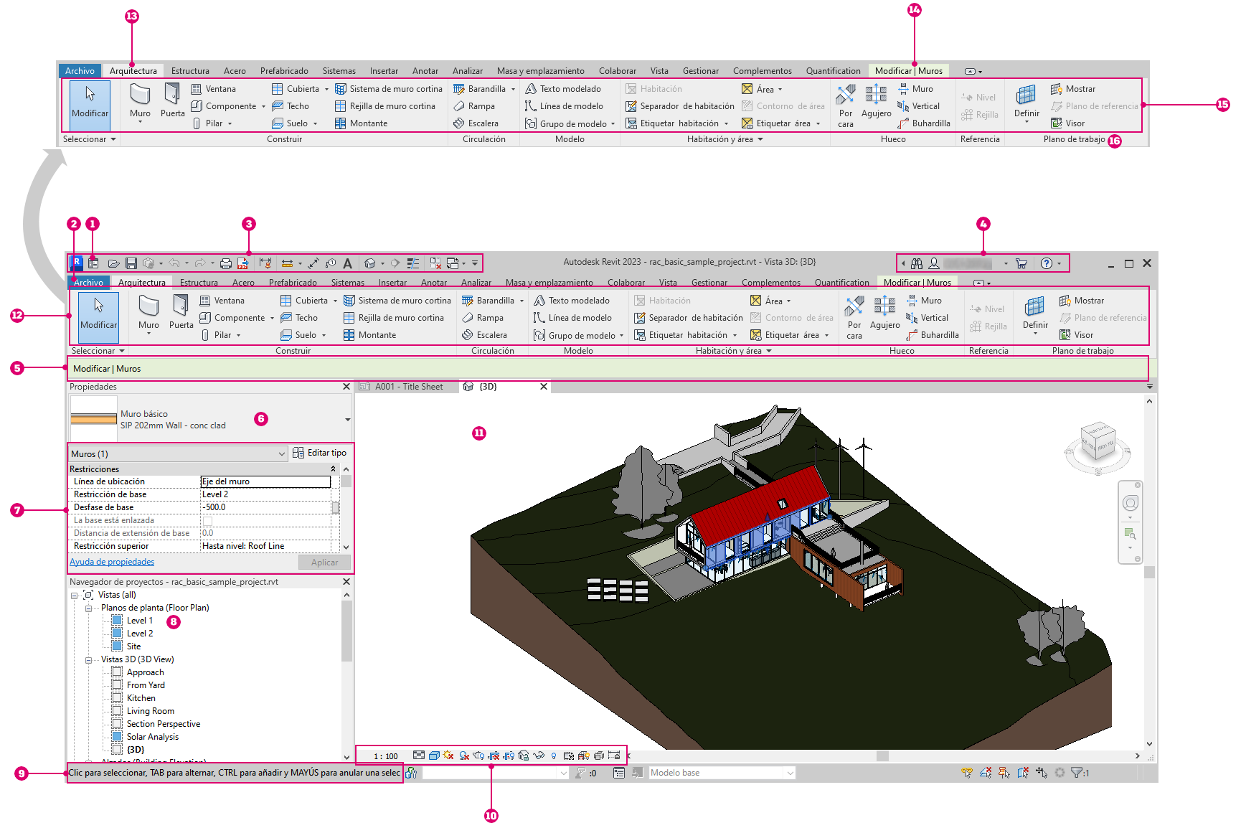Viewport: 1246px width, 828px height.
Task: Pick the Aligned Dimension tool in quick access toolbar
Action: click(313, 263)
